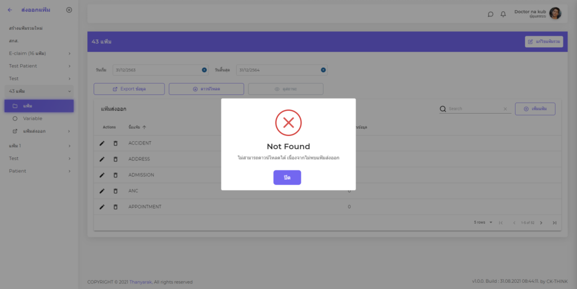Image resolution: width=577 pixels, height=289 pixels.
Task: Open the notification bell
Action: pos(503,14)
